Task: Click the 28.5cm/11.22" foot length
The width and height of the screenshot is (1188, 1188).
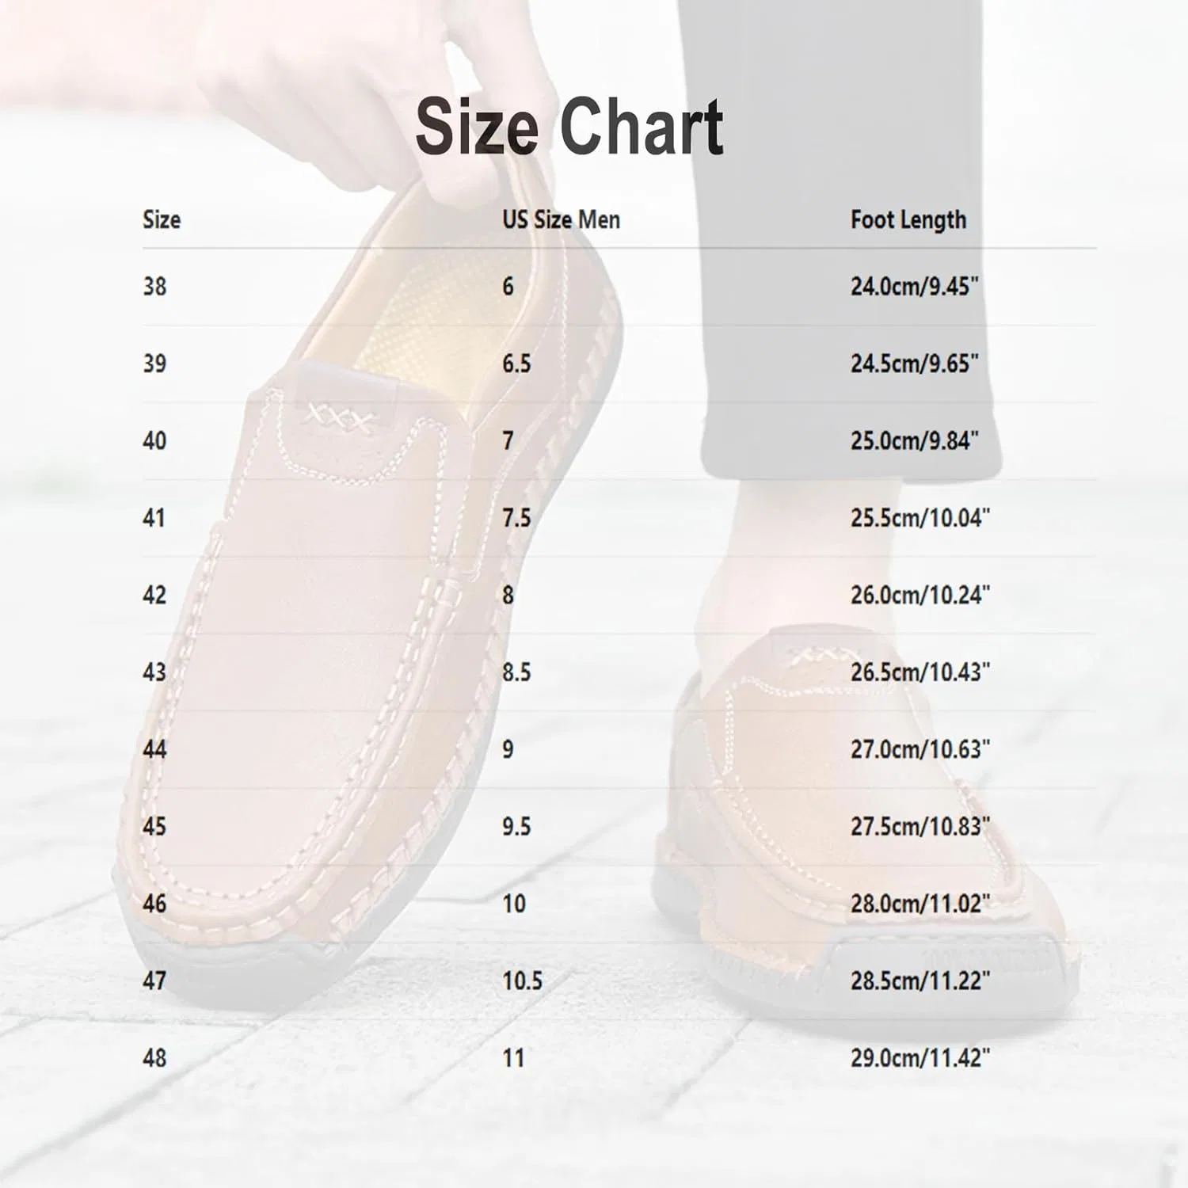Action: [920, 980]
